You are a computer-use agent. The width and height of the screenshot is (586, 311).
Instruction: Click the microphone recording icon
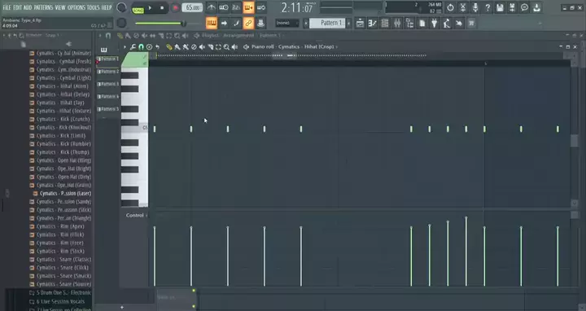pos(475,7)
